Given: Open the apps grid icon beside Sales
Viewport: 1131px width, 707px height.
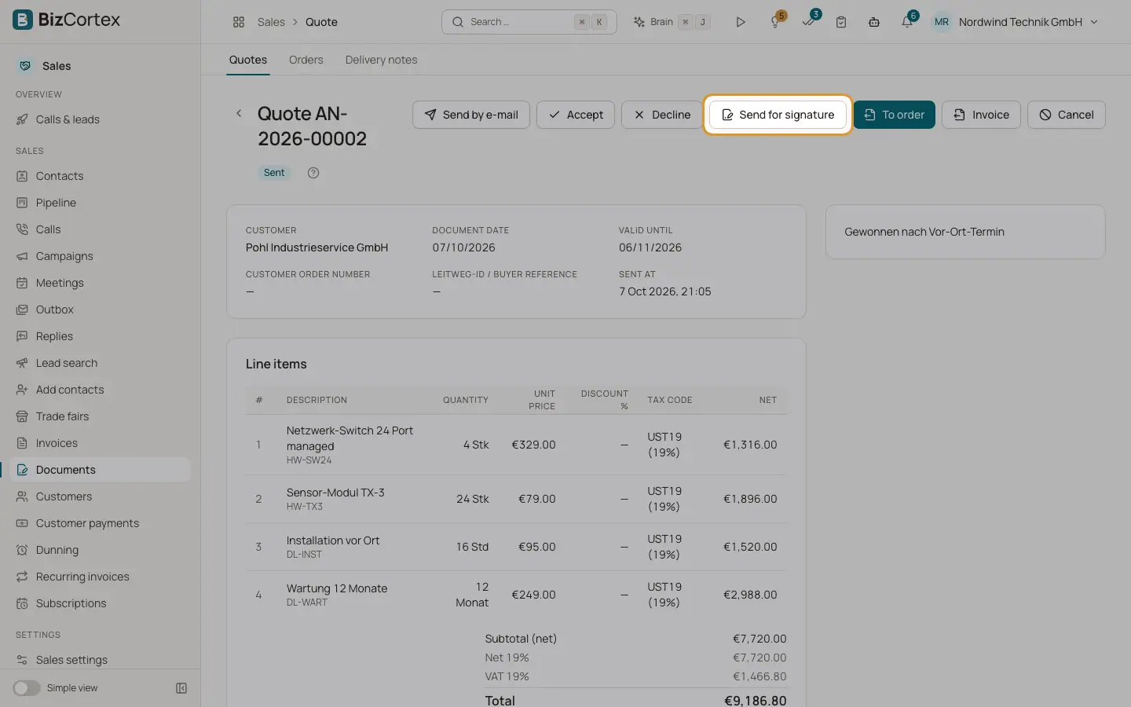Looking at the screenshot, I should 239,22.
